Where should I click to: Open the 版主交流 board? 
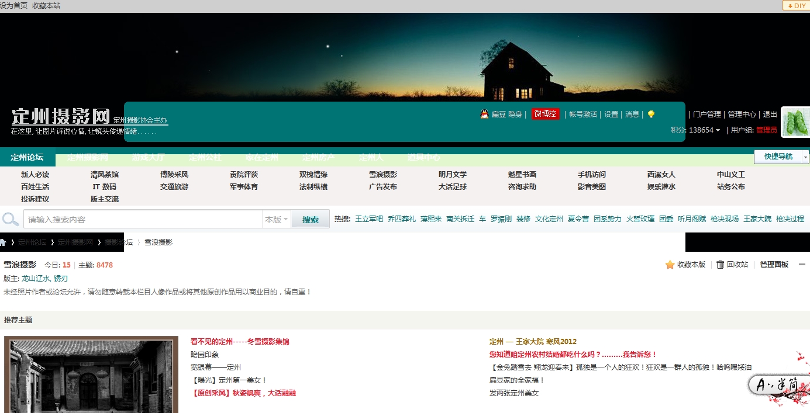click(105, 199)
